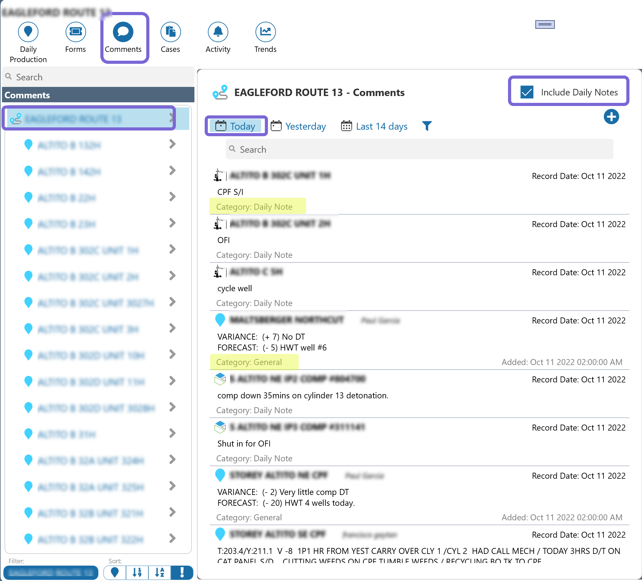Click the blue Filter route button
This screenshot has height=581, width=642.
point(51,572)
